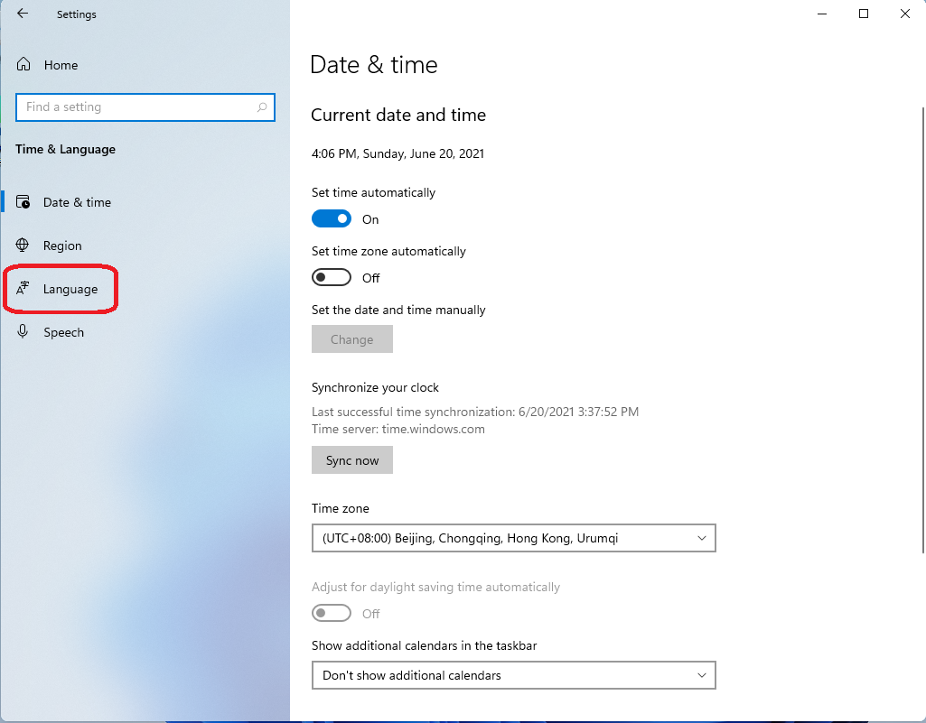Enable Set time zone automatically
The width and height of the screenshot is (926, 723).
331,277
